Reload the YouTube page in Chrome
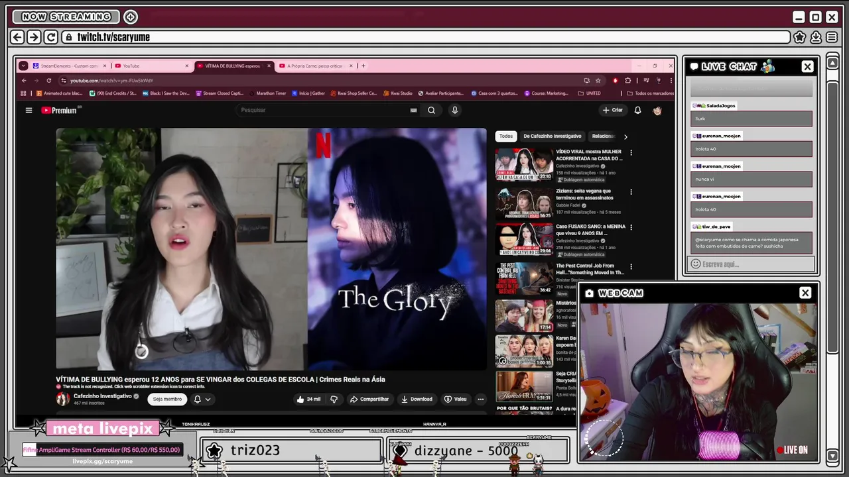Image resolution: width=849 pixels, height=477 pixels. [48, 80]
